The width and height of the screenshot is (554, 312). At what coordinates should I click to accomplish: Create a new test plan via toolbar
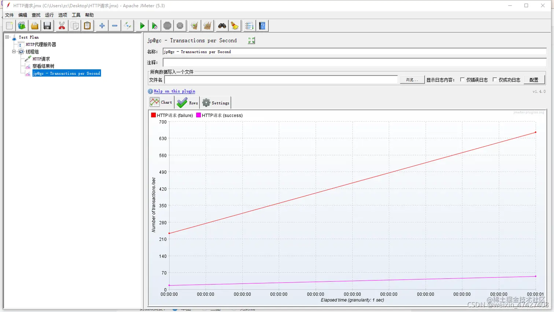(10, 26)
